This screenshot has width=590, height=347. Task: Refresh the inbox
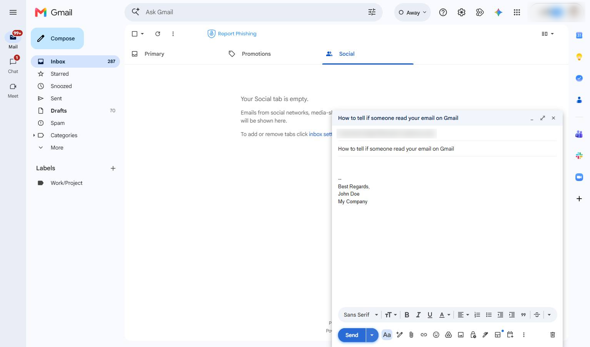click(158, 34)
